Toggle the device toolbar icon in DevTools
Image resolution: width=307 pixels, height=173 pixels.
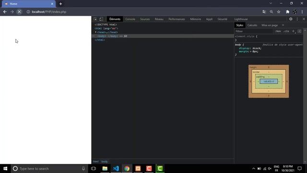click(101, 19)
